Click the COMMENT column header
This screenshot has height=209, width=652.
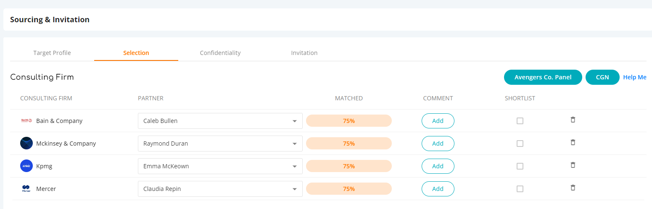pos(438,98)
